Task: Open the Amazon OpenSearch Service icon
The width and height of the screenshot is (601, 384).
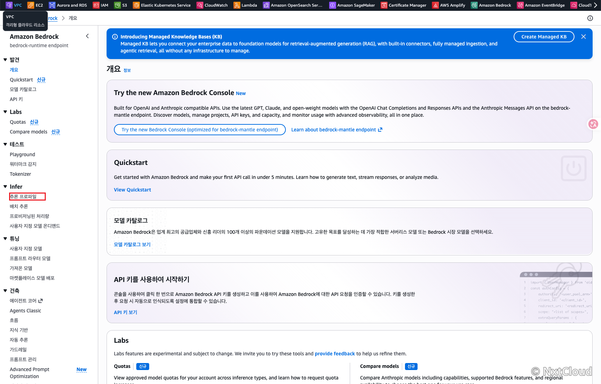Action: pyautogui.click(x=266, y=5)
